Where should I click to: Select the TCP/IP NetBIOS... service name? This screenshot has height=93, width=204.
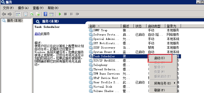pos(106,61)
